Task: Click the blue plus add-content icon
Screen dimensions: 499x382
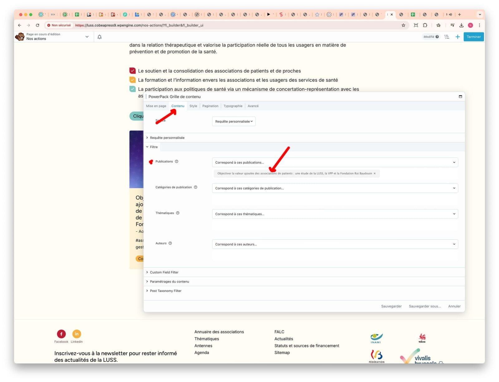Action: coord(458,37)
